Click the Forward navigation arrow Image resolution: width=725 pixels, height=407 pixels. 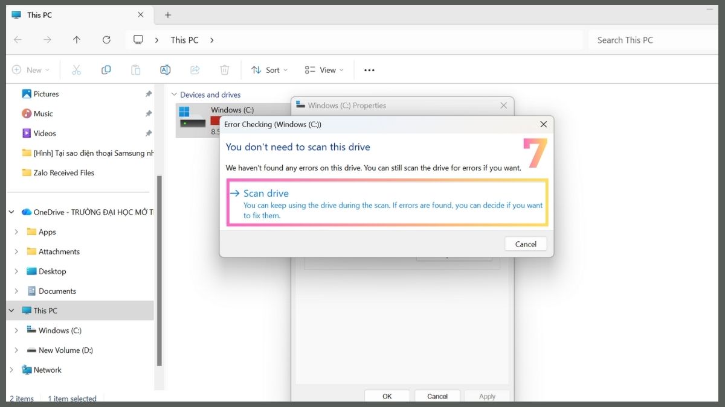47,40
